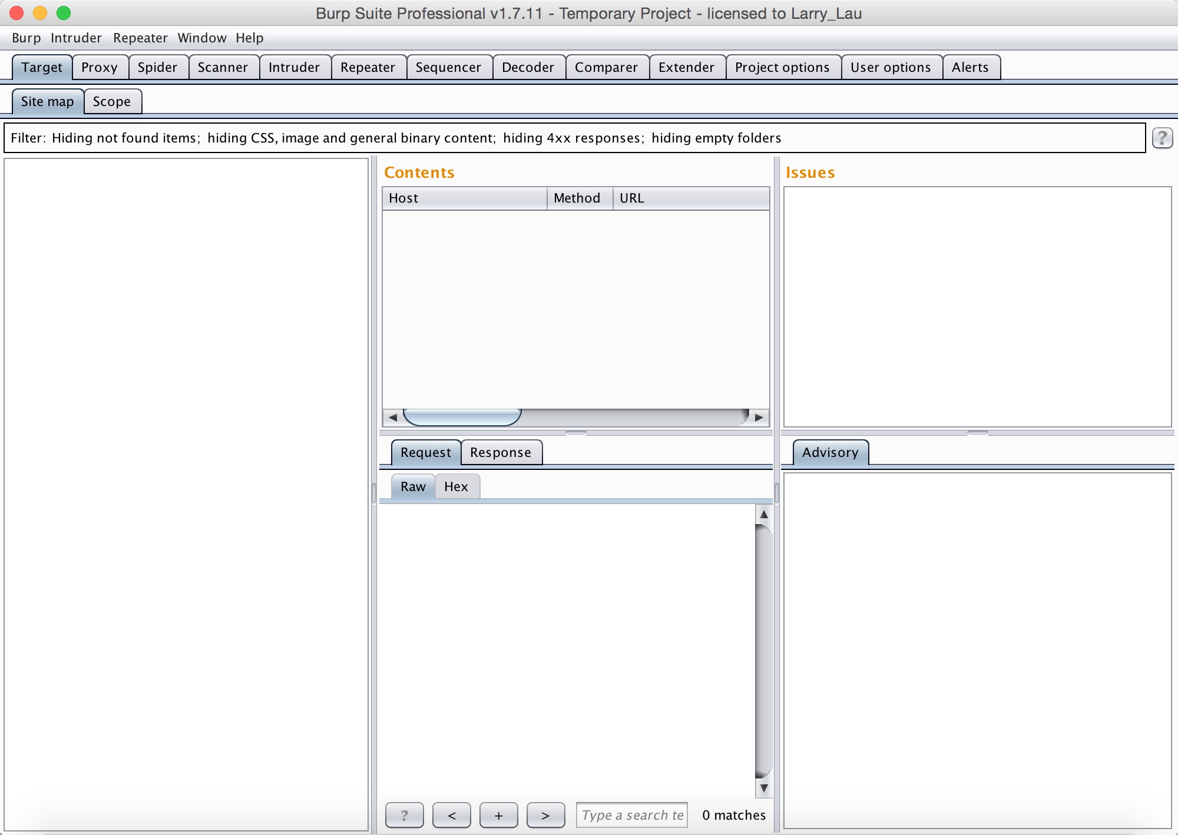Go to next search match button
Screen dimensions: 1178x835
pyautogui.click(x=545, y=815)
